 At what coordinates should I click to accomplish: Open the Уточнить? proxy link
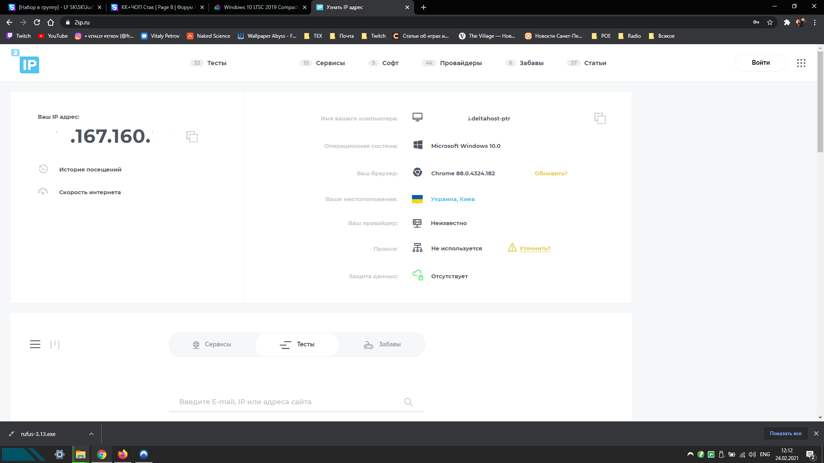[x=535, y=248]
